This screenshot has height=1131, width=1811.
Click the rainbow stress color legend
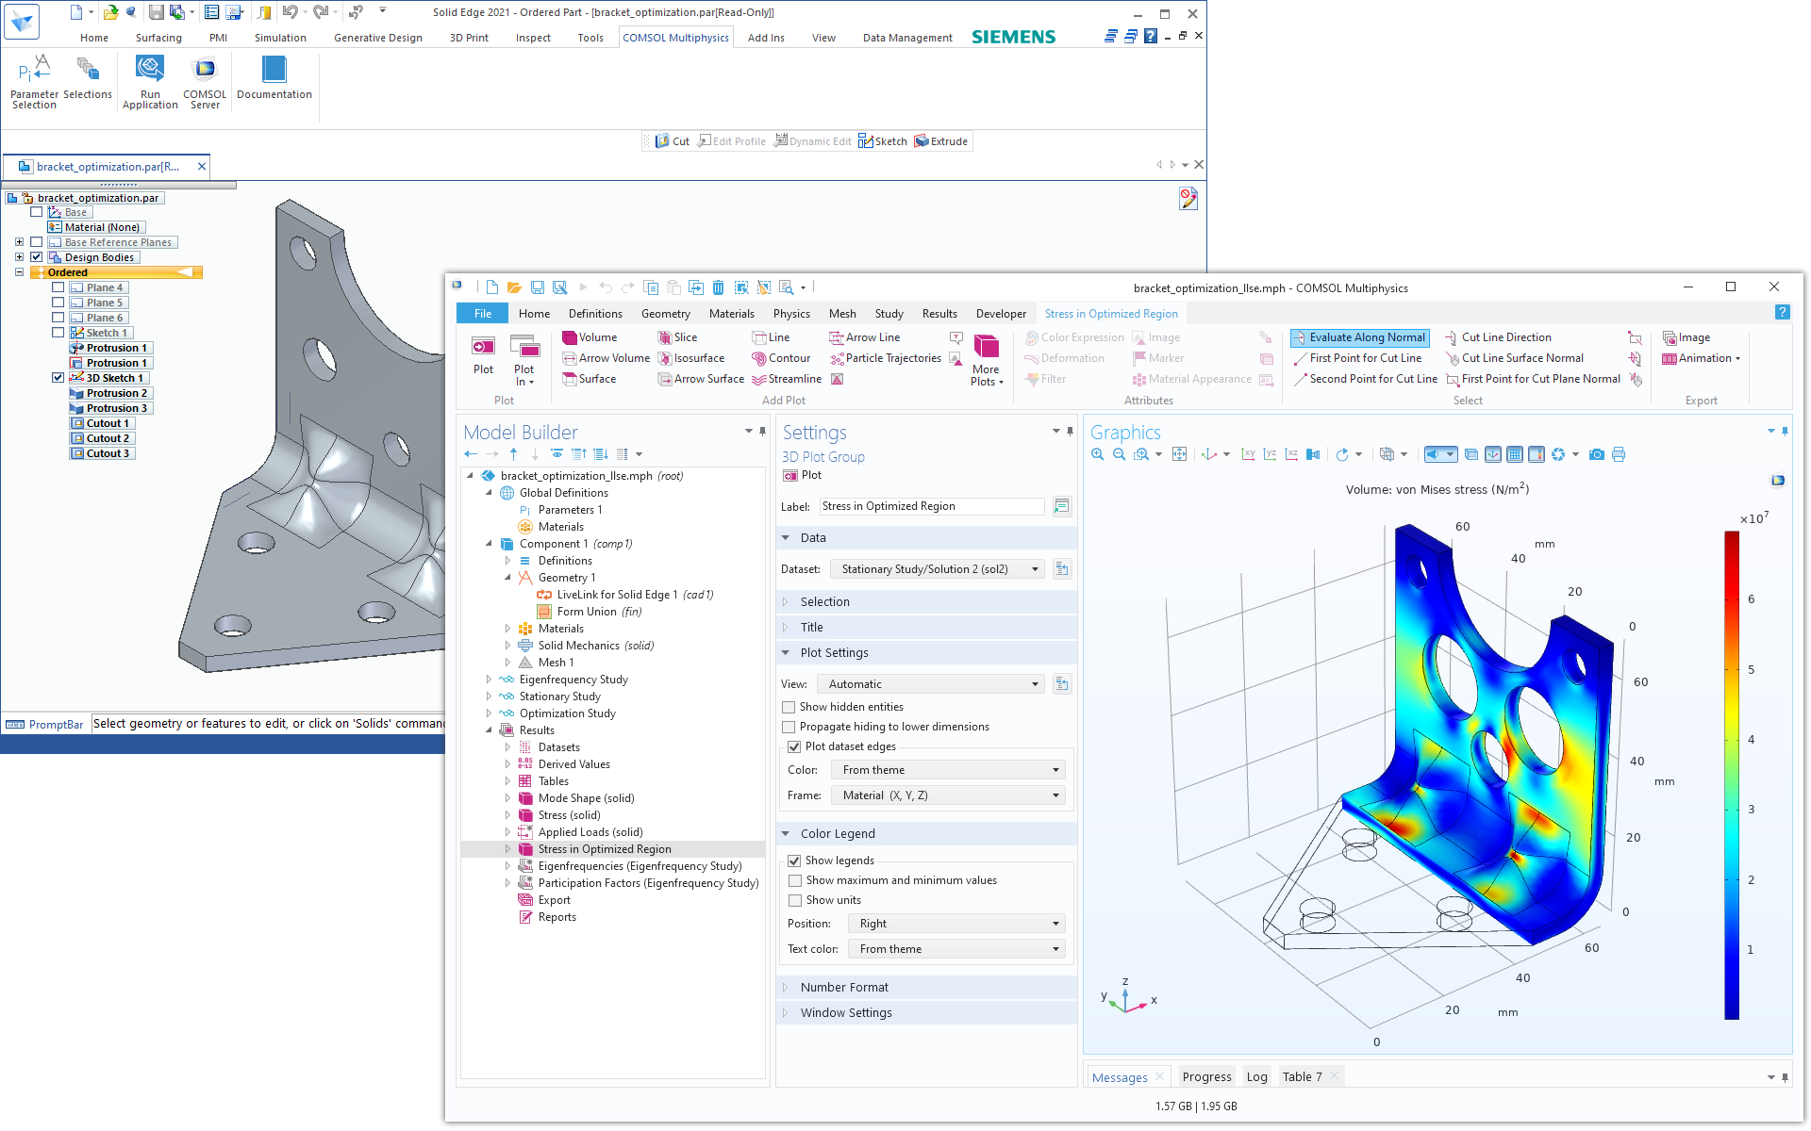tap(1732, 773)
